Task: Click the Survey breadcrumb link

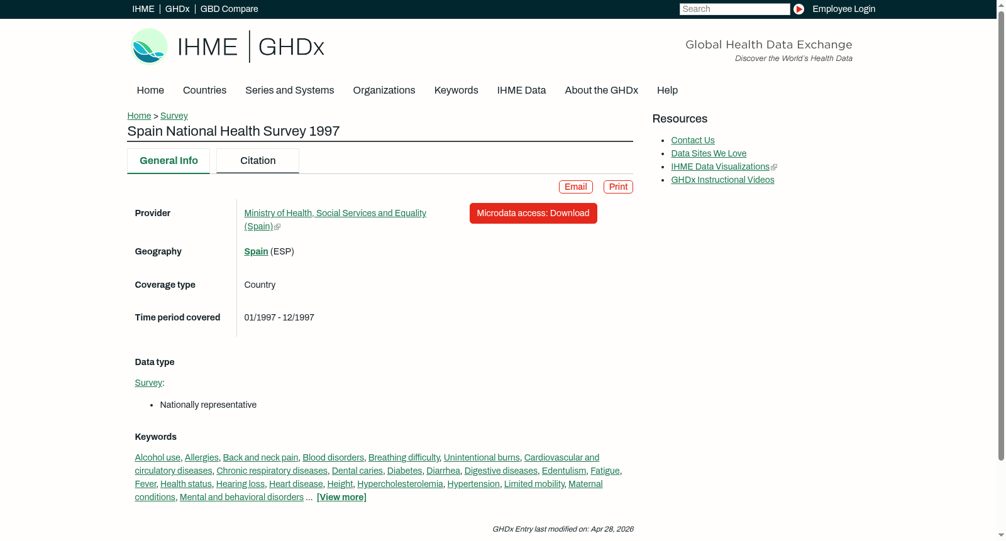Action: 174,116
